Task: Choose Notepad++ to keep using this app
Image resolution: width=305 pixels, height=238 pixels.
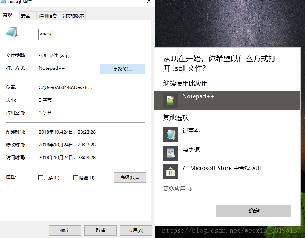Action: pos(227,100)
